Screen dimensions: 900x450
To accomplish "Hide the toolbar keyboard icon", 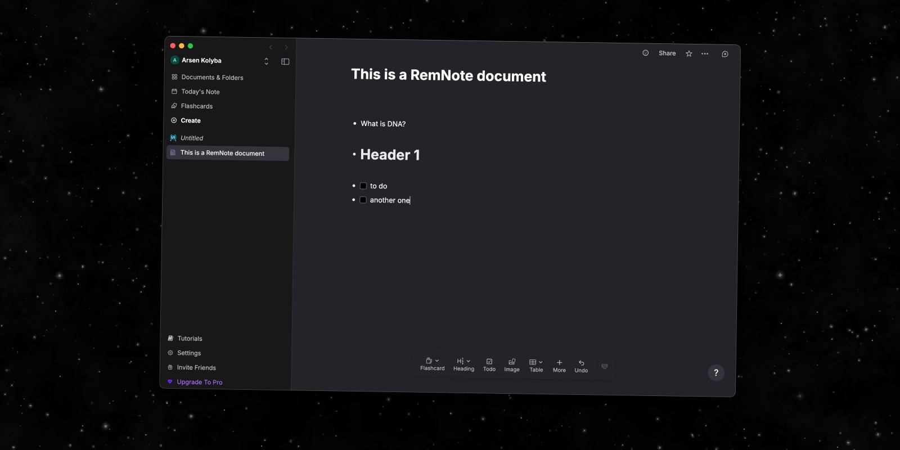I will (x=605, y=366).
